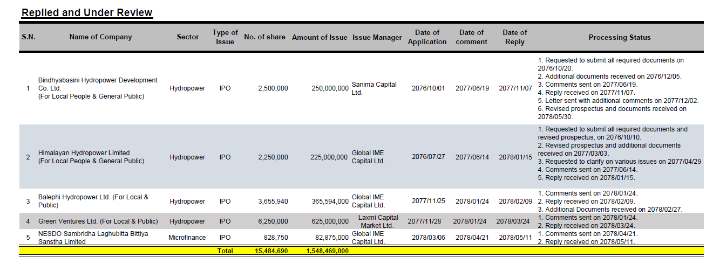Click total shares 15,484,690
706x278 pixels.
pos(271,251)
